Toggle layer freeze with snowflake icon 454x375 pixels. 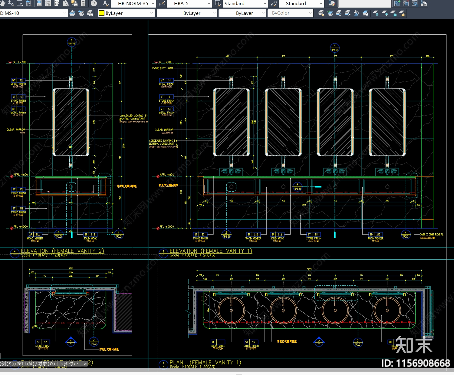click(x=376, y=13)
